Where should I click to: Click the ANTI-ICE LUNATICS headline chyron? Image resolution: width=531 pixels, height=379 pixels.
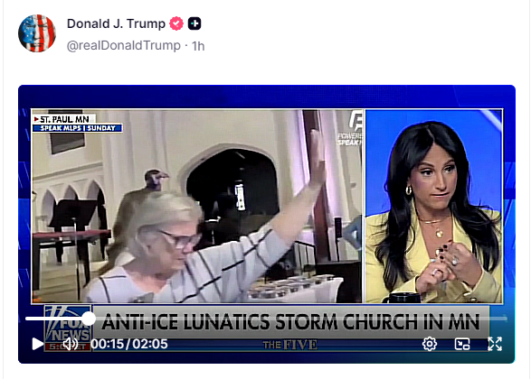290,321
